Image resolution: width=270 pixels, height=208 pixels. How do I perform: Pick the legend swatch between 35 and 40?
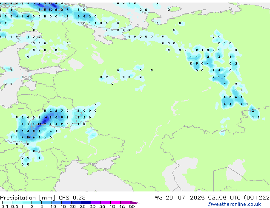pyautogui.click(x=105, y=202)
